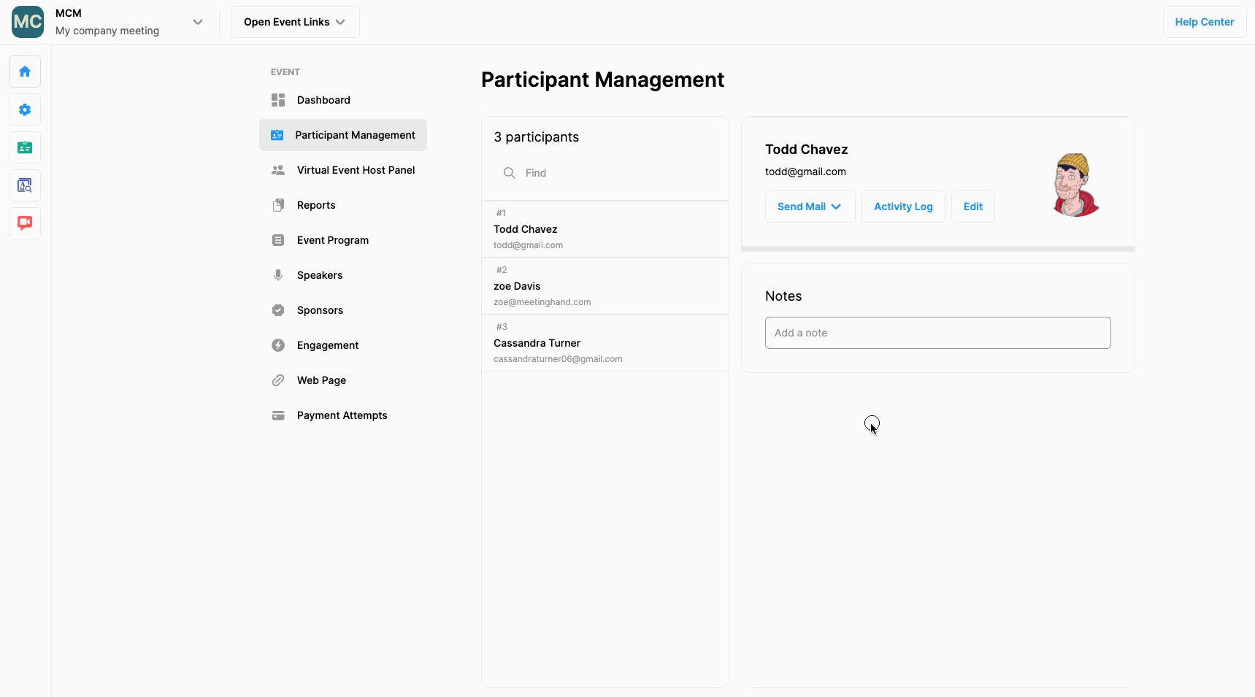Open the Reports menu item

(x=316, y=205)
